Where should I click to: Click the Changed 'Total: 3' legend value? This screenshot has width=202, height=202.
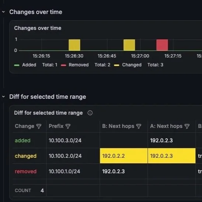coord(155,65)
